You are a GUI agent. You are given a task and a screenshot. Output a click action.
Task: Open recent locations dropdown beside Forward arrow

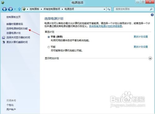[15, 9]
